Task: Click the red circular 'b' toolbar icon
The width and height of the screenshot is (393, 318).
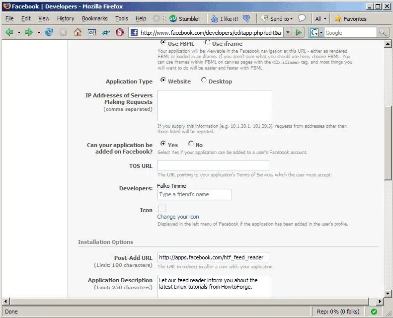Action: [120, 32]
